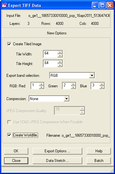Uncheck Create Tiled Image checkbox
The height and width of the screenshot is (174, 115).
(9, 44)
